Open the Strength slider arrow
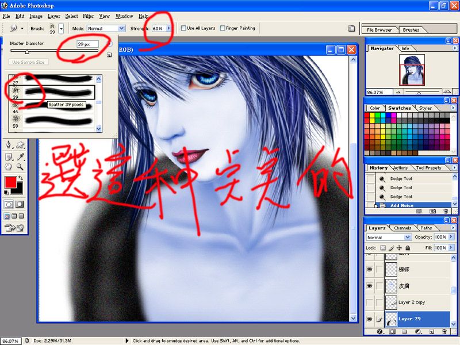 click(x=168, y=28)
